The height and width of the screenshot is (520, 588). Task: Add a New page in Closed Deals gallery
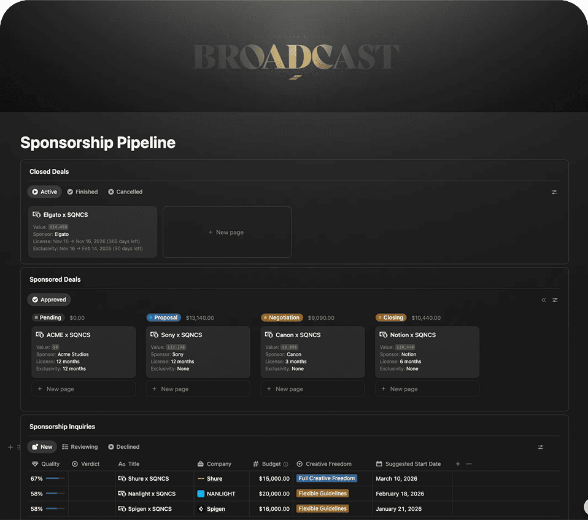[x=227, y=232]
